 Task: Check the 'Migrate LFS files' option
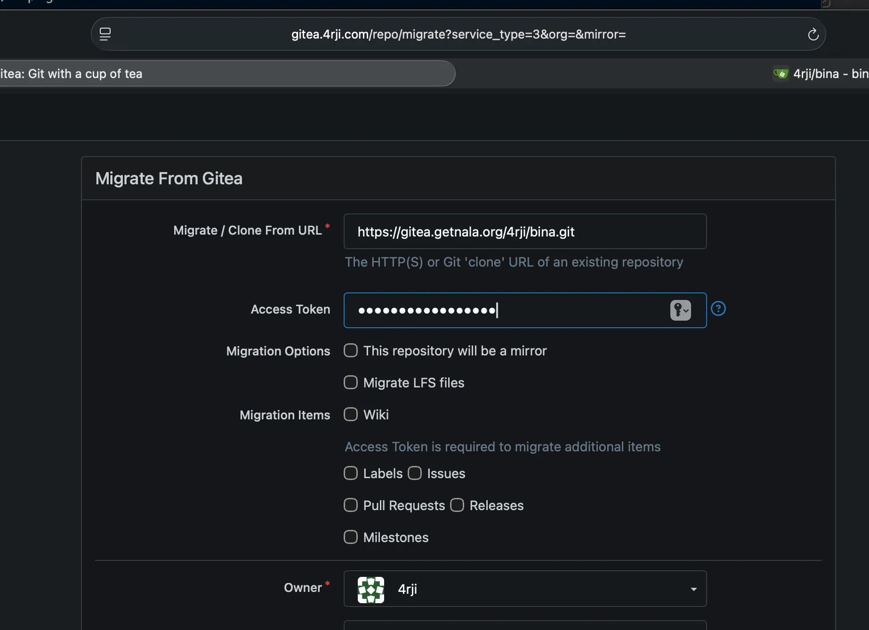[351, 382]
